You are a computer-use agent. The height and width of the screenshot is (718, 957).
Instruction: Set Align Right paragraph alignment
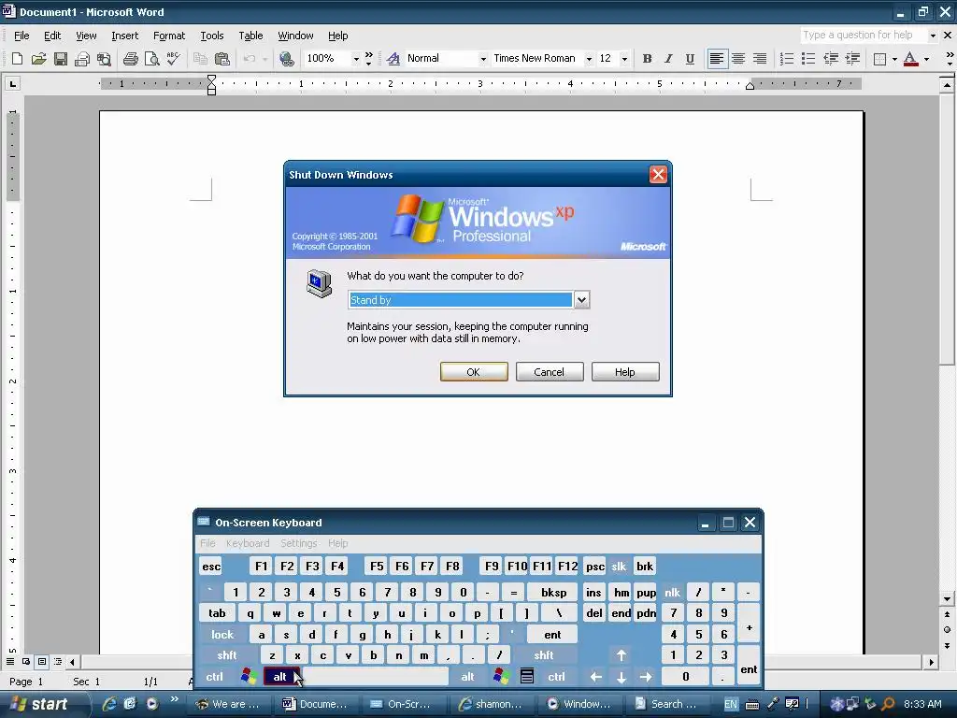(759, 59)
